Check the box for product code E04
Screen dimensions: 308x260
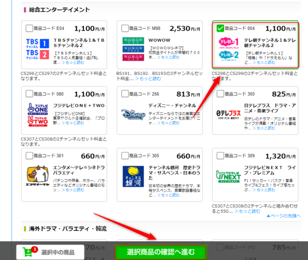(29, 28)
